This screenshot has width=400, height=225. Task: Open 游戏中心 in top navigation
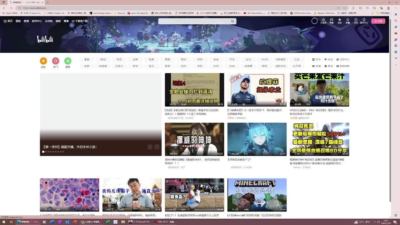click(37, 21)
